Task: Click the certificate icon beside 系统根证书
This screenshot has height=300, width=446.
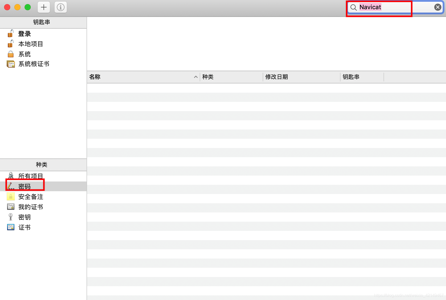Action: point(11,64)
